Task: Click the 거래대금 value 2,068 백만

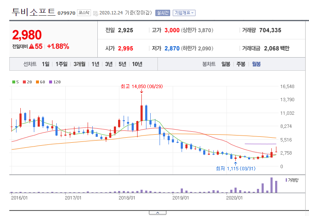Action: 277,48
